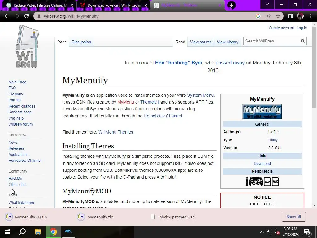This screenshot has width=317, height=238.
Task: Open the Mymenuify (1).zip download
Action: click(26, 217)
